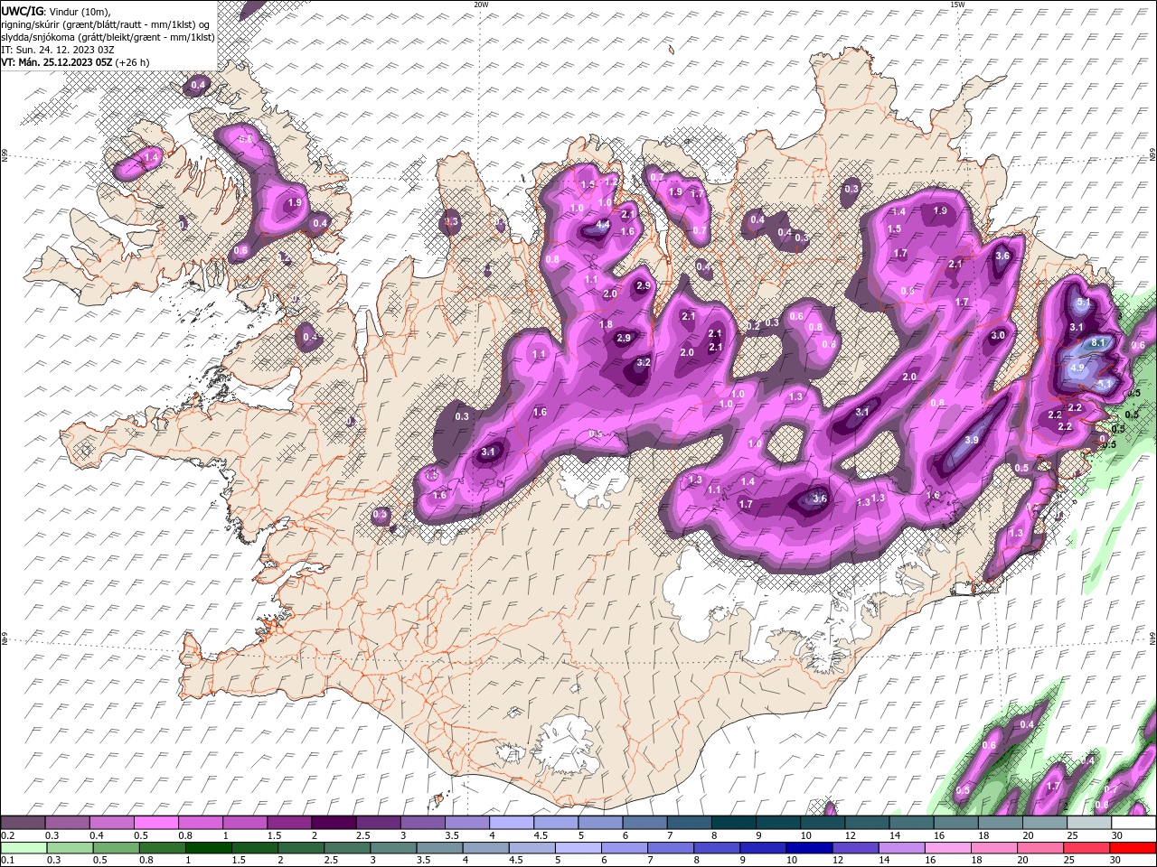Click the 4.4 precipitation value label
The height and width of the screenshot is (867, 1157).
(603, 225)
